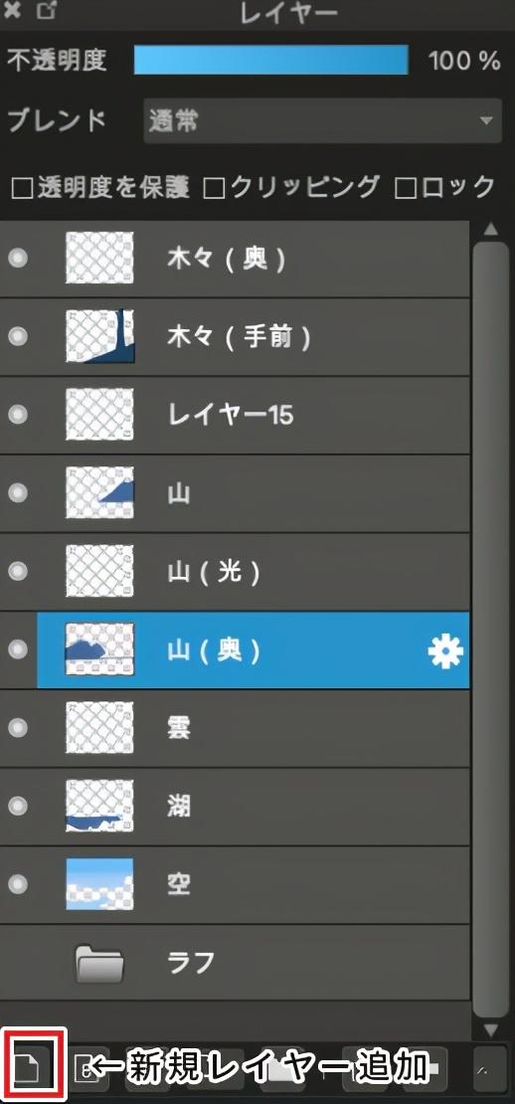Image resolution: width=515 pixels, height=1104 pixels.
Task: Select the 山(光) layer
Action: point(235,572)
